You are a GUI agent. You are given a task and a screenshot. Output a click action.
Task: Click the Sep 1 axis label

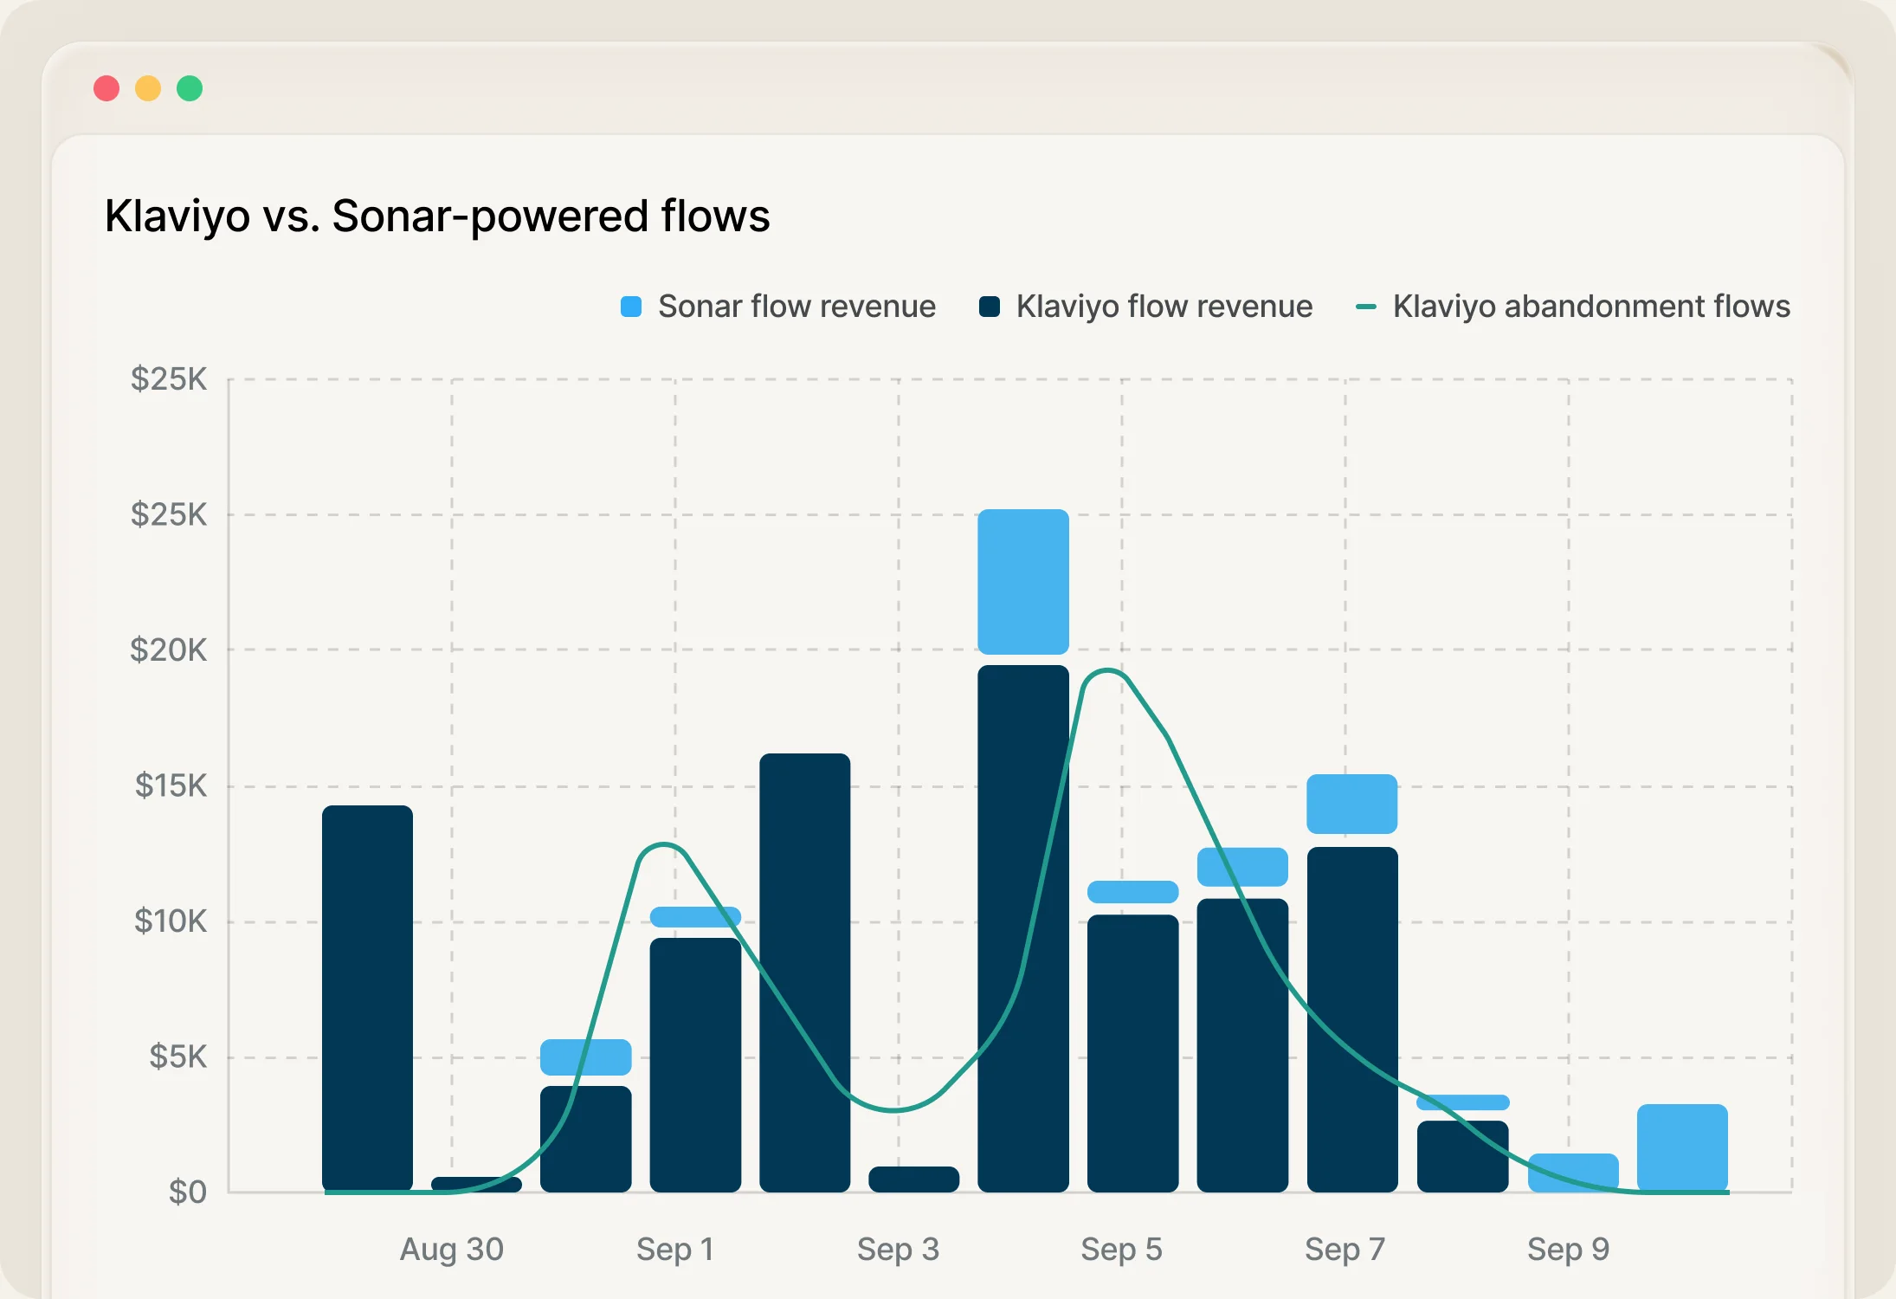coord(675,1250)
